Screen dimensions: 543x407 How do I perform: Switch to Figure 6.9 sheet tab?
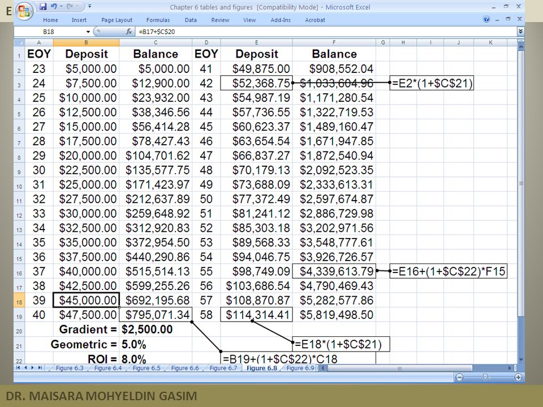click(300, 368)
